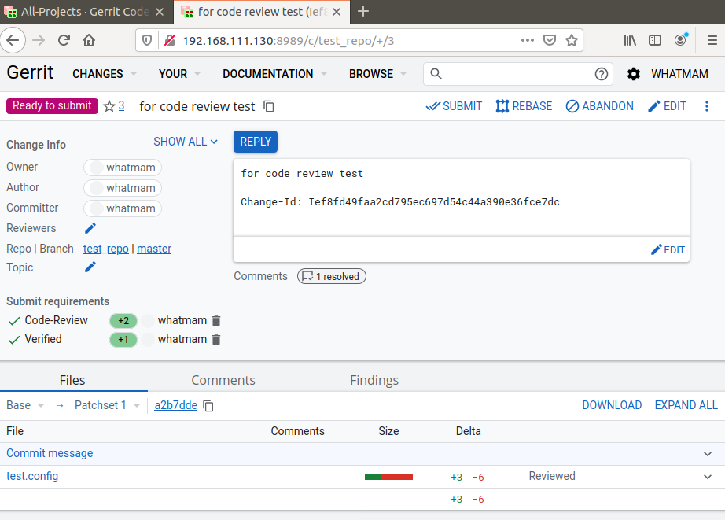This screenshot has width=725, height=520.
Task: Switch to the Comments tab
Action: click(x=223, y=380)
